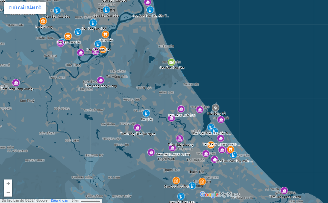
Task: Open the Tam Lang, Đền Voi Ngựa marker
Action: [x=137, y=128]
